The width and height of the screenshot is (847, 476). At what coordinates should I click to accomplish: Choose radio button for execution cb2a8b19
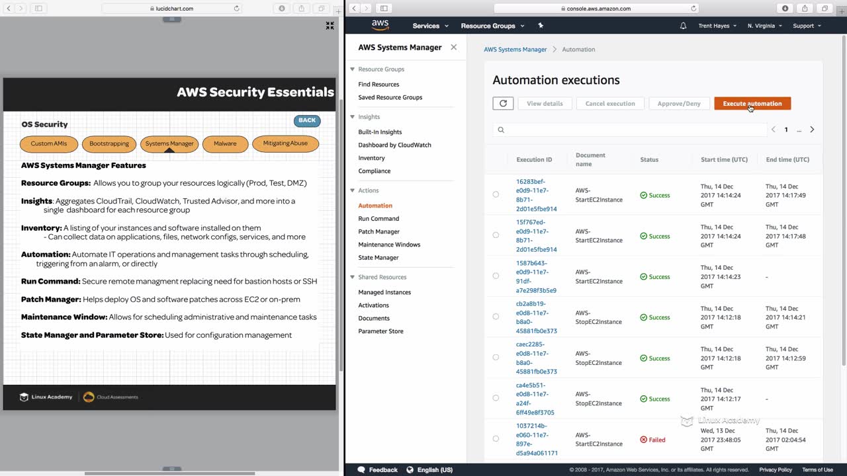click(x=496, y=317)
